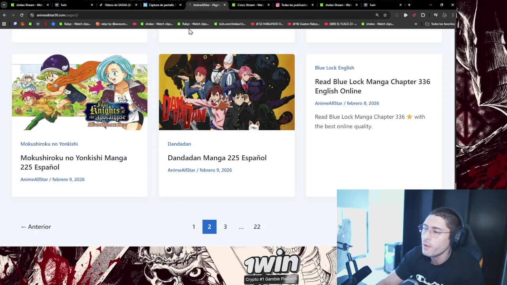
Task: Open the Chrome three-dot menu
Action: 453,15
